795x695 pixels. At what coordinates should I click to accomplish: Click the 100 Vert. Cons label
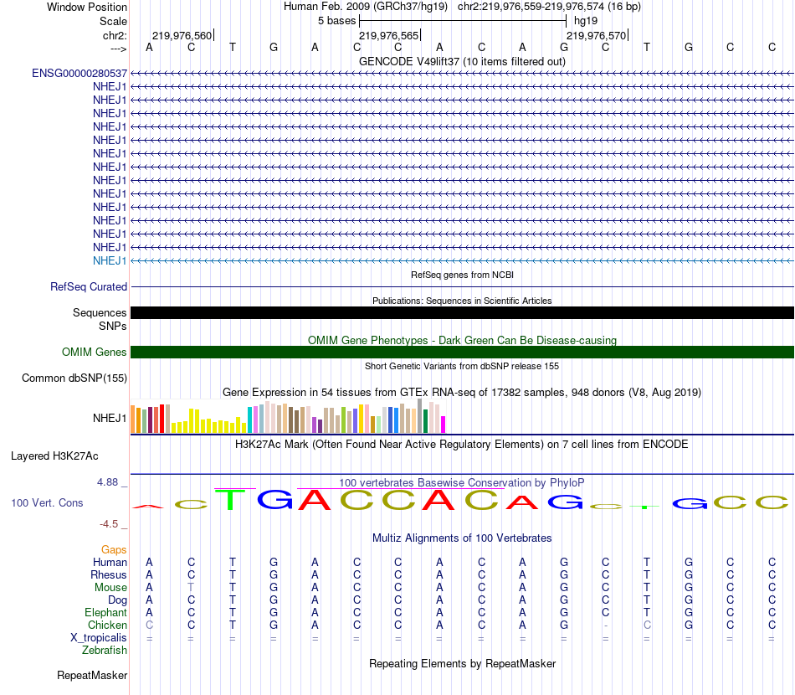[47, 502]
